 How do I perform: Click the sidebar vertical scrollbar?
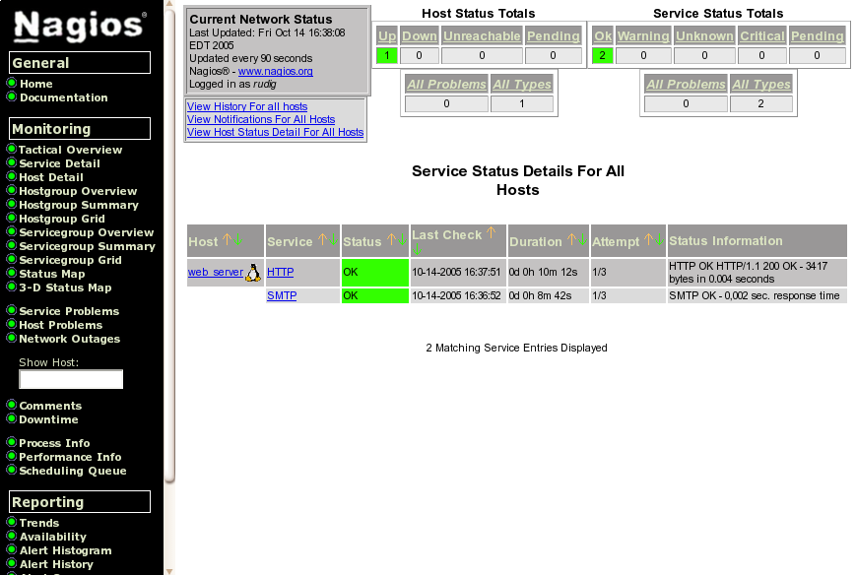(x=169, y=246)
